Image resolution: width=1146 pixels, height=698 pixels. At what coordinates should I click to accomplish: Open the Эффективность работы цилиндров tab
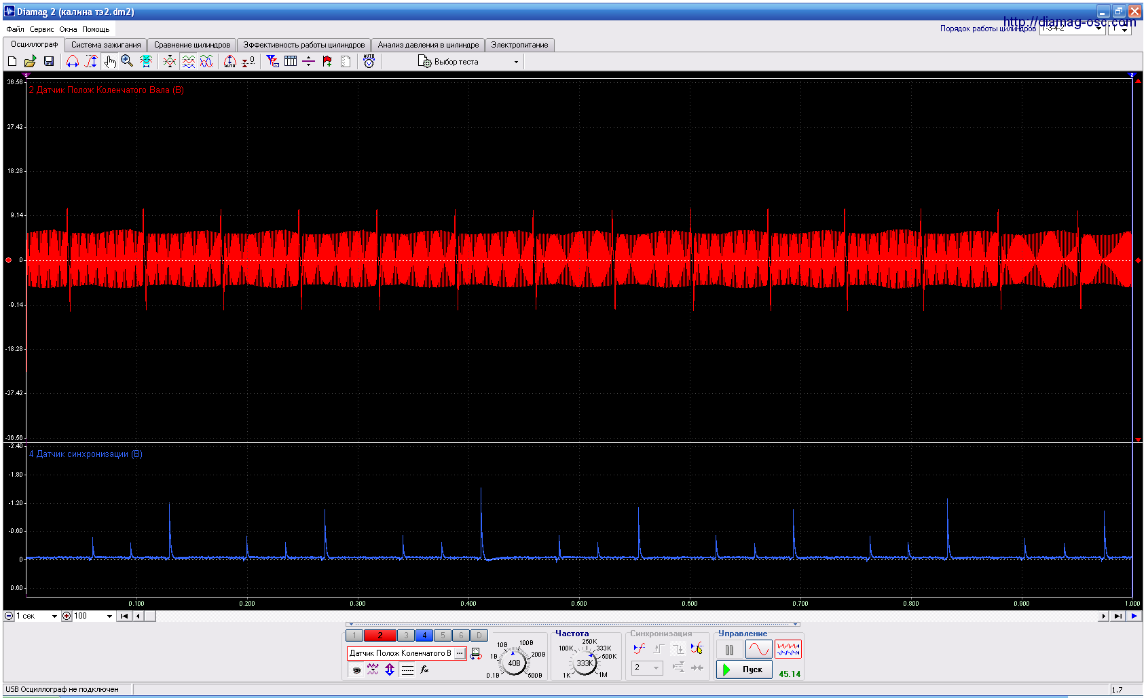(304, 45)
